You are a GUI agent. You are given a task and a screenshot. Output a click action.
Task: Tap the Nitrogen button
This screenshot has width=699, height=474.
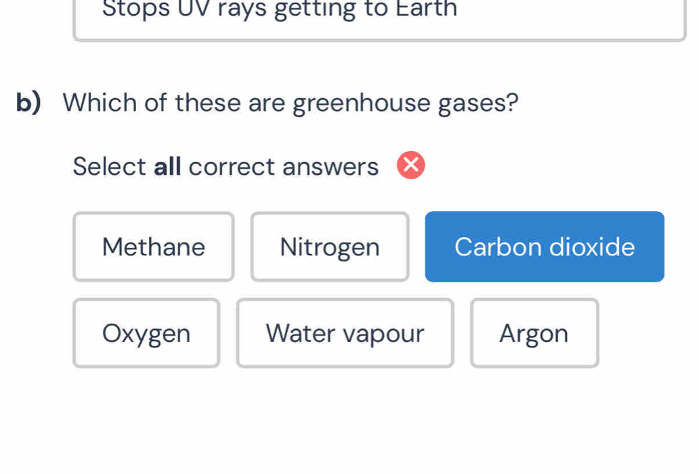click(329, 246)
